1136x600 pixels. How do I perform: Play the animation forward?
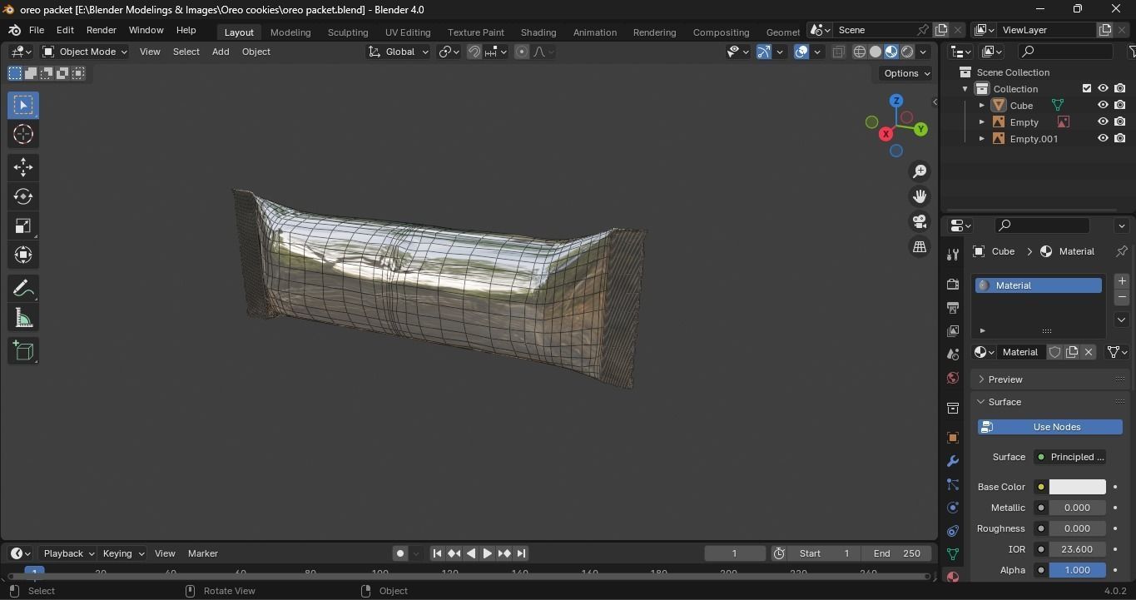(x=488, y=553)
